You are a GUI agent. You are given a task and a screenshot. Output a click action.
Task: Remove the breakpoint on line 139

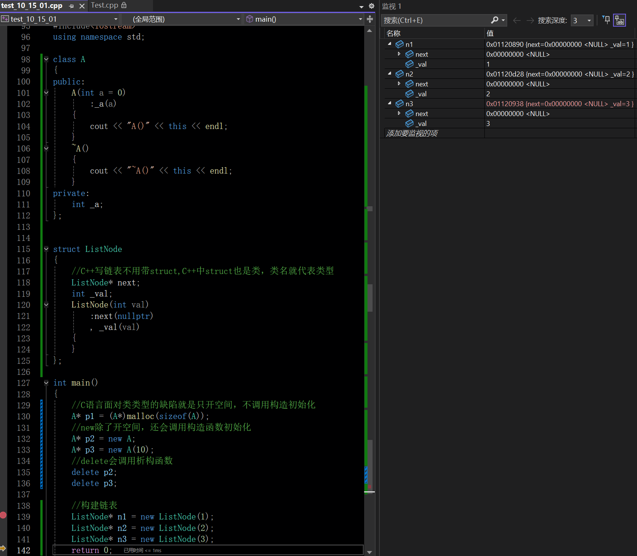(x=3, y=515)
